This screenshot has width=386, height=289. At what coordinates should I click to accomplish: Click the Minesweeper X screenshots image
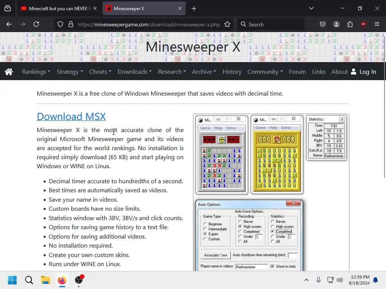(271, 192)
